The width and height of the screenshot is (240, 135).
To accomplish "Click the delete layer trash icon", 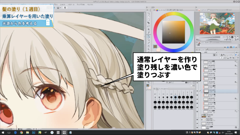I will (238, 58).
